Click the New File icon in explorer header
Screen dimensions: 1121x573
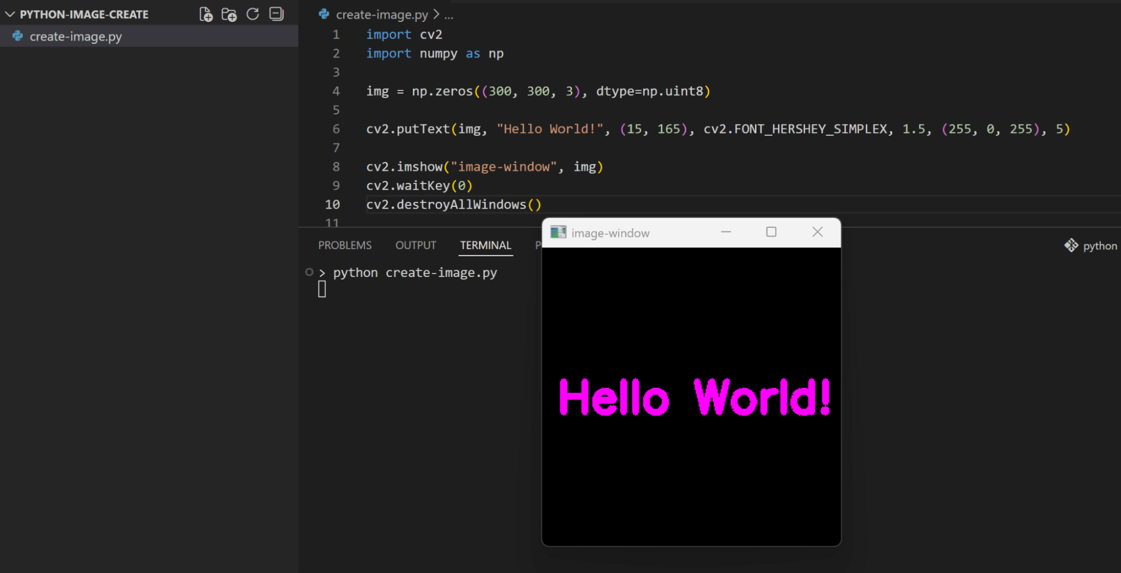(x=206, y=15)
